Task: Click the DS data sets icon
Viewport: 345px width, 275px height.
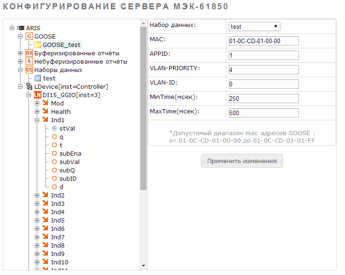Action: (x=29, y=70)
